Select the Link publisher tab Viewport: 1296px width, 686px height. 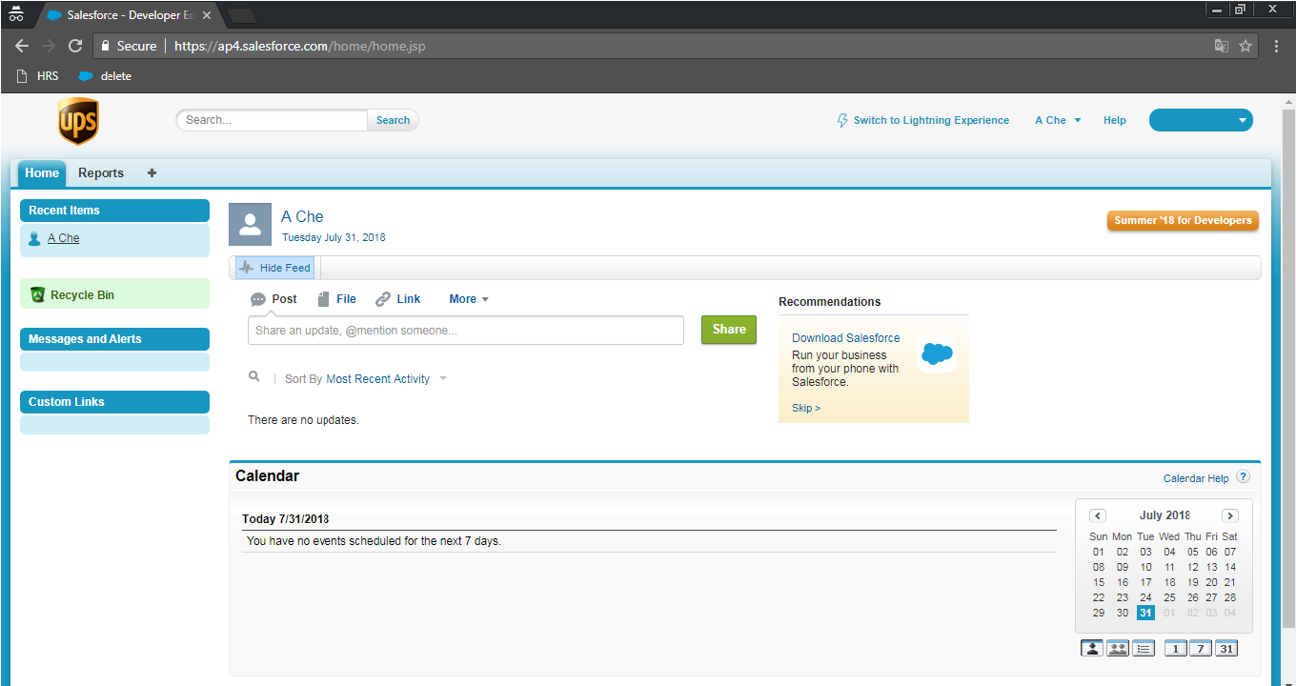click(398, 299)
